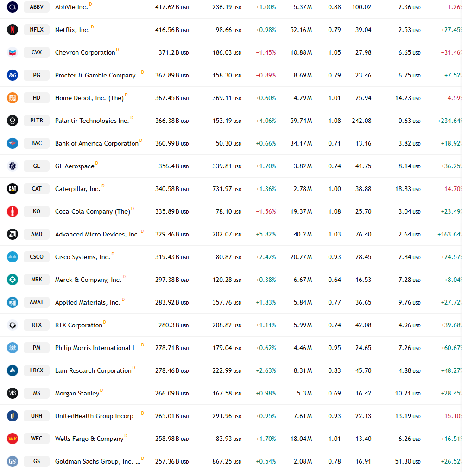Open Wells Fargo & Company link
The image size is (462, 472).
pyautogui.click(x=89, y=439)
